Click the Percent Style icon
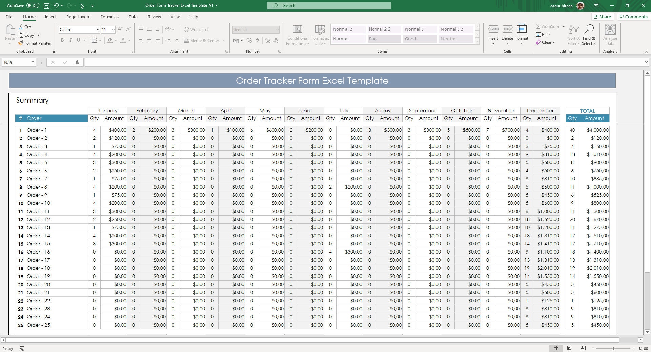651x352 pixels. (x=249, y=40)
